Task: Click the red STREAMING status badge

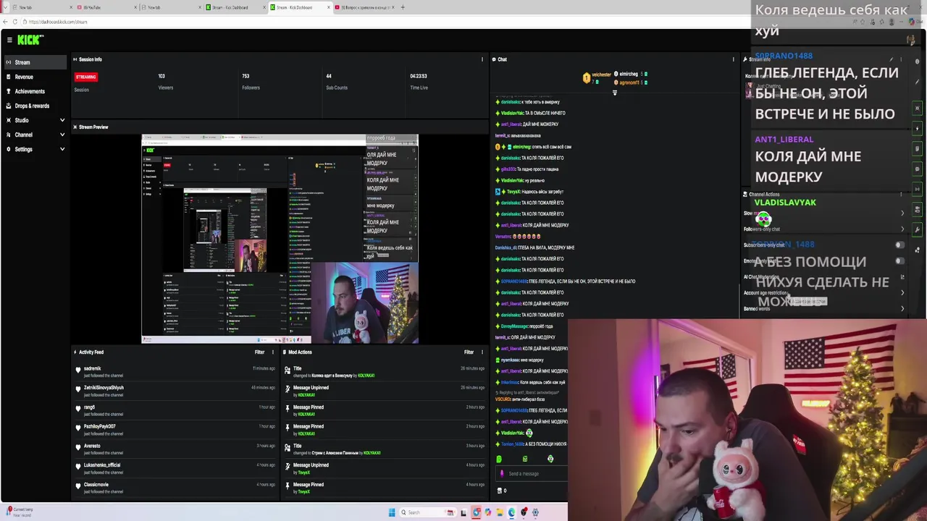Action: [x=85, y=77]
